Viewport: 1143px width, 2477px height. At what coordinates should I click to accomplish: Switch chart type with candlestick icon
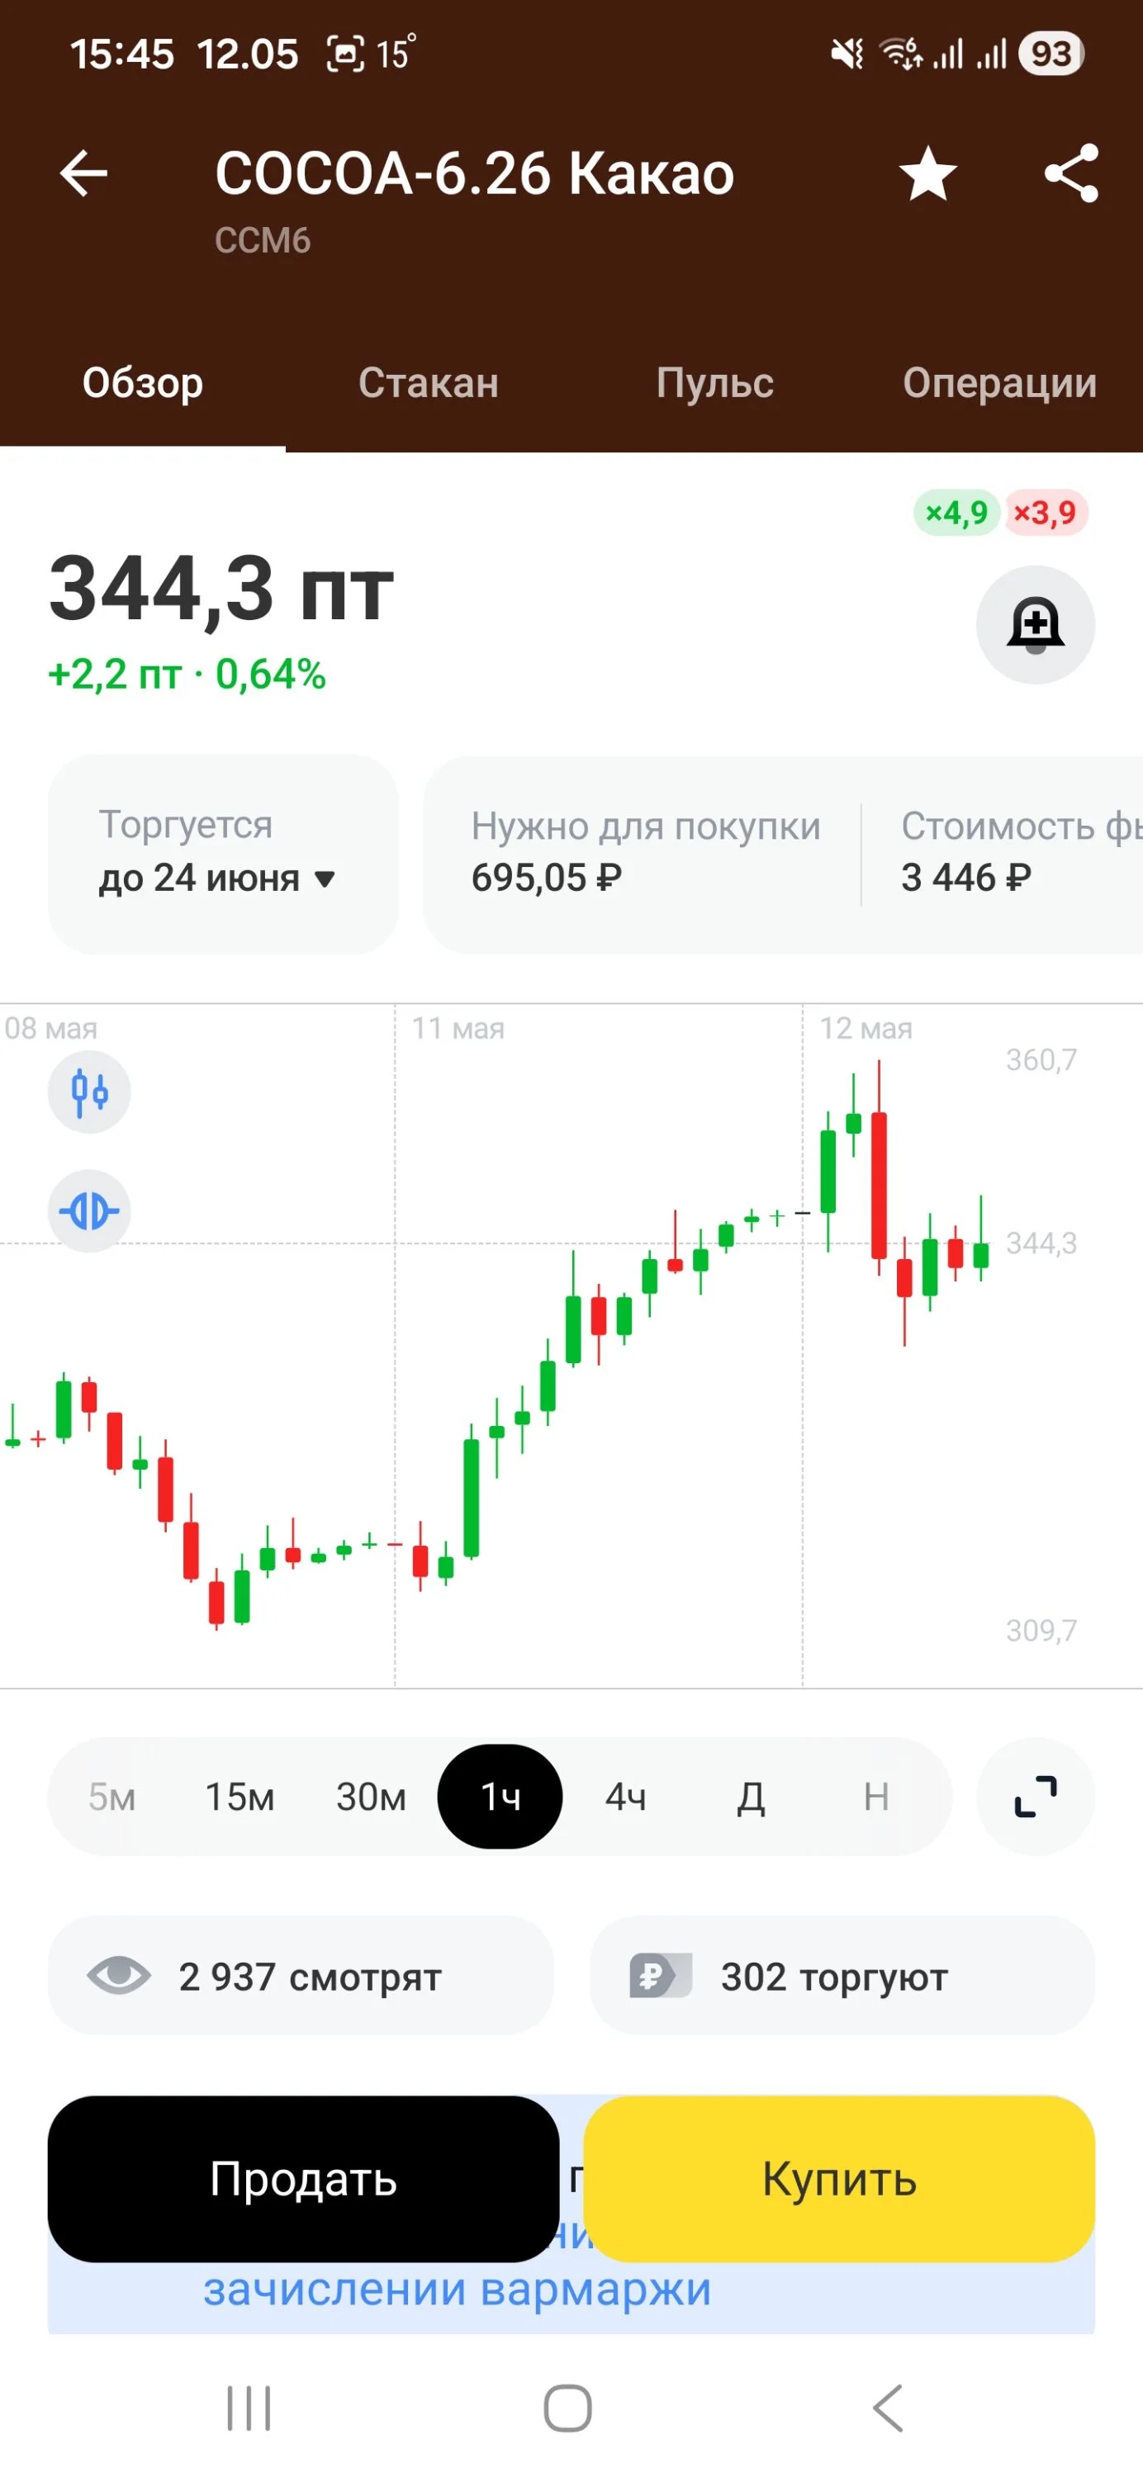(x=89, y=1092)
